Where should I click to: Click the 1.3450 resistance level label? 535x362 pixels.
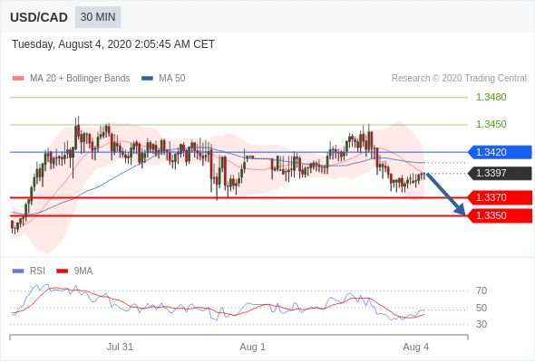point(491,124)
